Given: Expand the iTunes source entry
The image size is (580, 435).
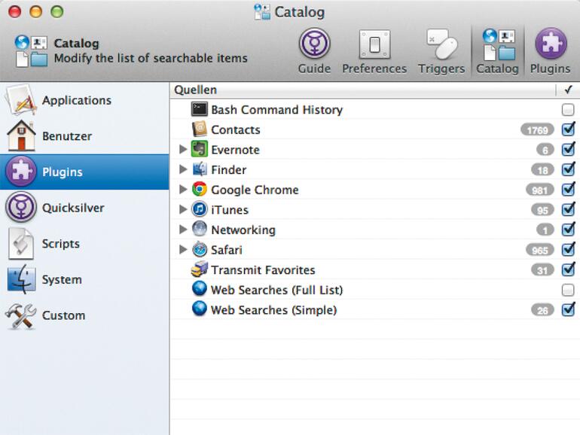Looking at the screenshot, I should [183, 210].
